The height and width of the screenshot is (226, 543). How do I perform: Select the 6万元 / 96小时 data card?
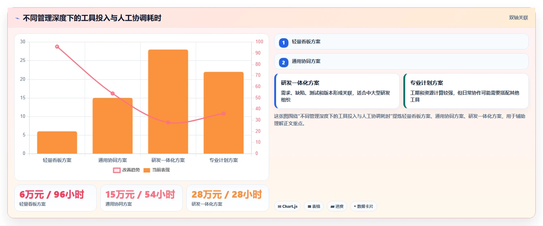pyautogui.click(x=55, y=198)
